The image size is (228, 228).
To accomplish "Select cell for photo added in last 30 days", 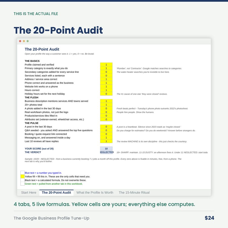I will [x=106, y=108].
